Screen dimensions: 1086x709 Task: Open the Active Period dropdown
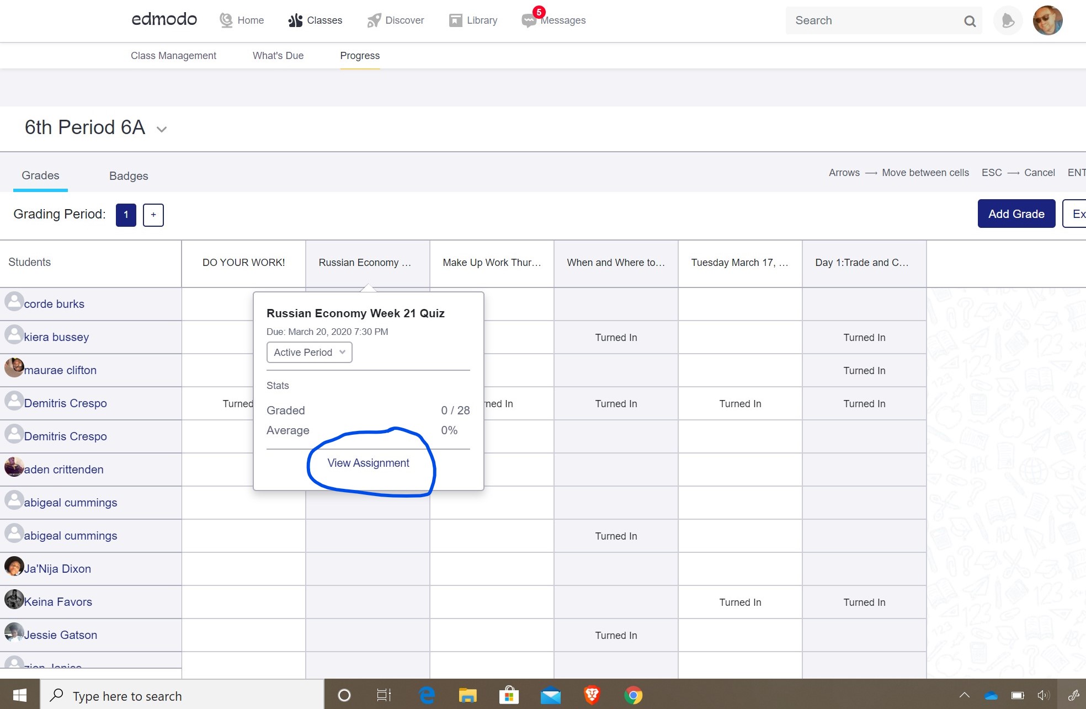(309, 353)
